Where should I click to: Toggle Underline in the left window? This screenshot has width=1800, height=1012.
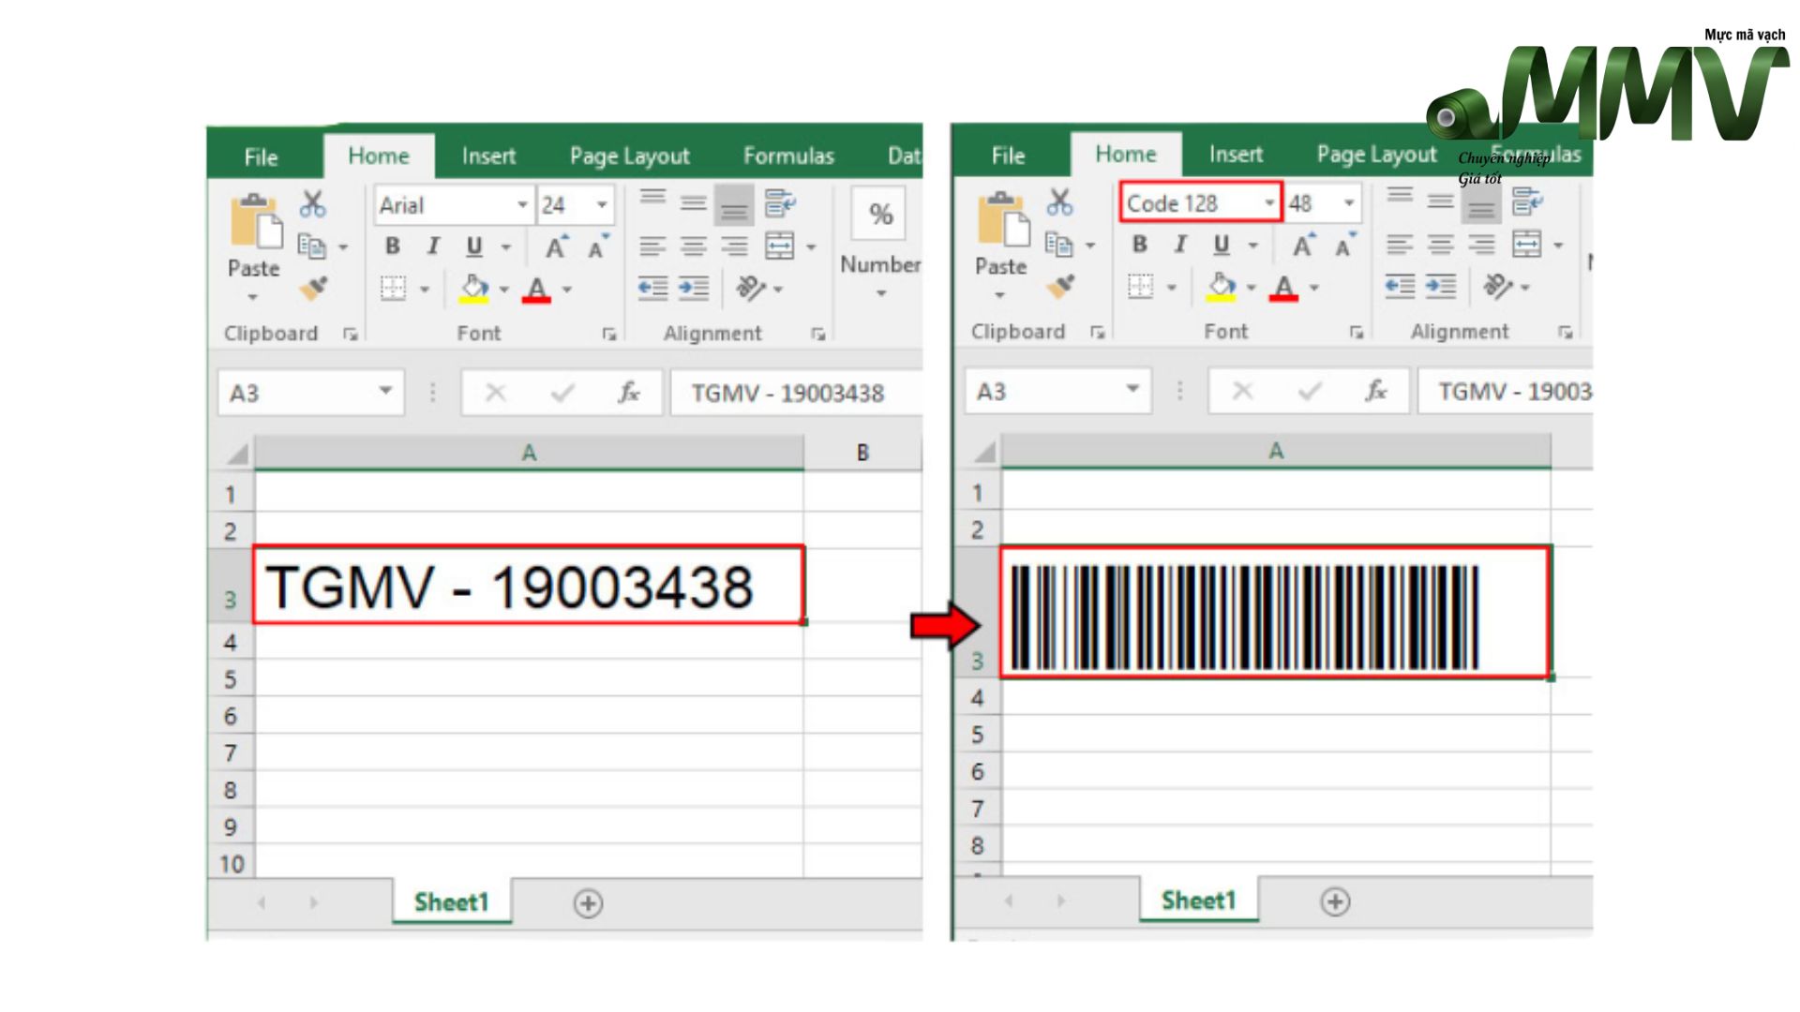pyautogui.click(x=474, y=246)
